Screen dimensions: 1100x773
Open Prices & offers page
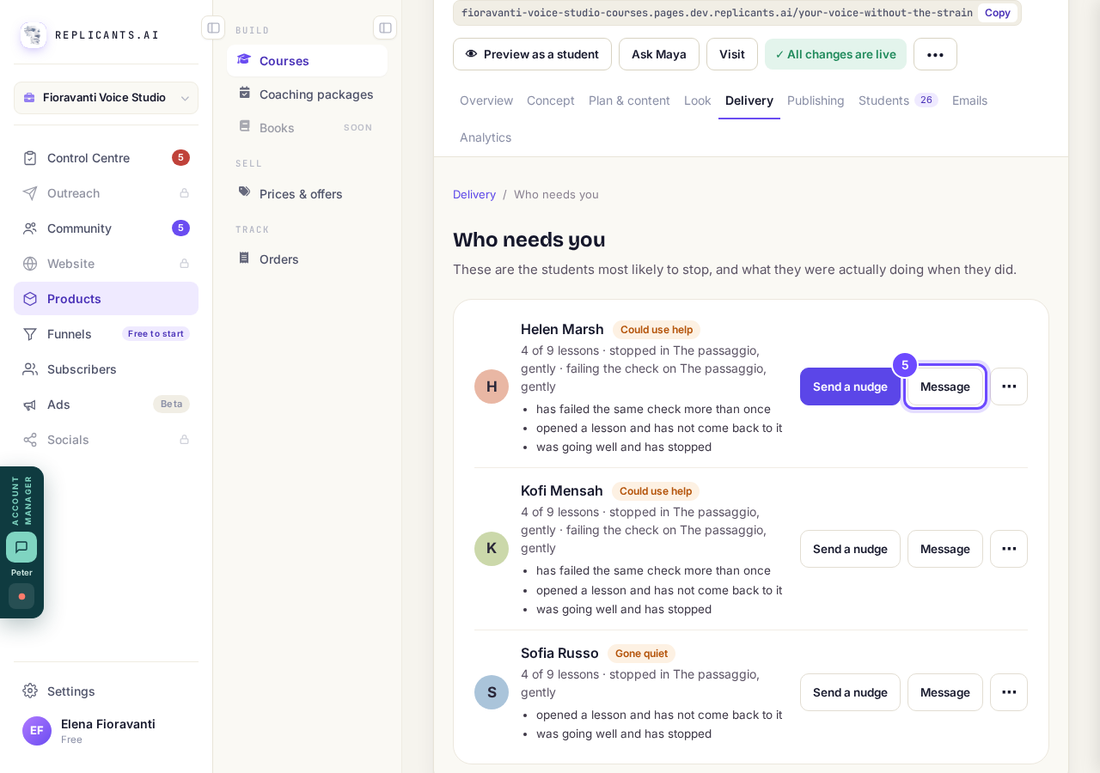click(x=307, y=194)
